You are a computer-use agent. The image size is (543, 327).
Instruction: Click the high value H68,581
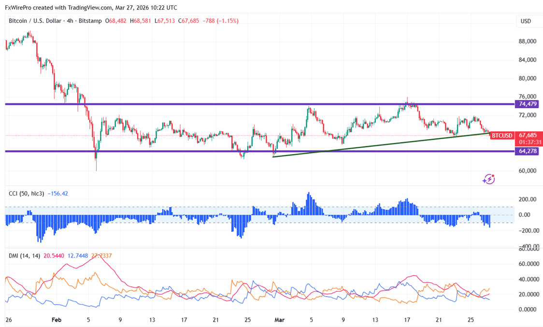pyautogui.click(x=140, y=21)
